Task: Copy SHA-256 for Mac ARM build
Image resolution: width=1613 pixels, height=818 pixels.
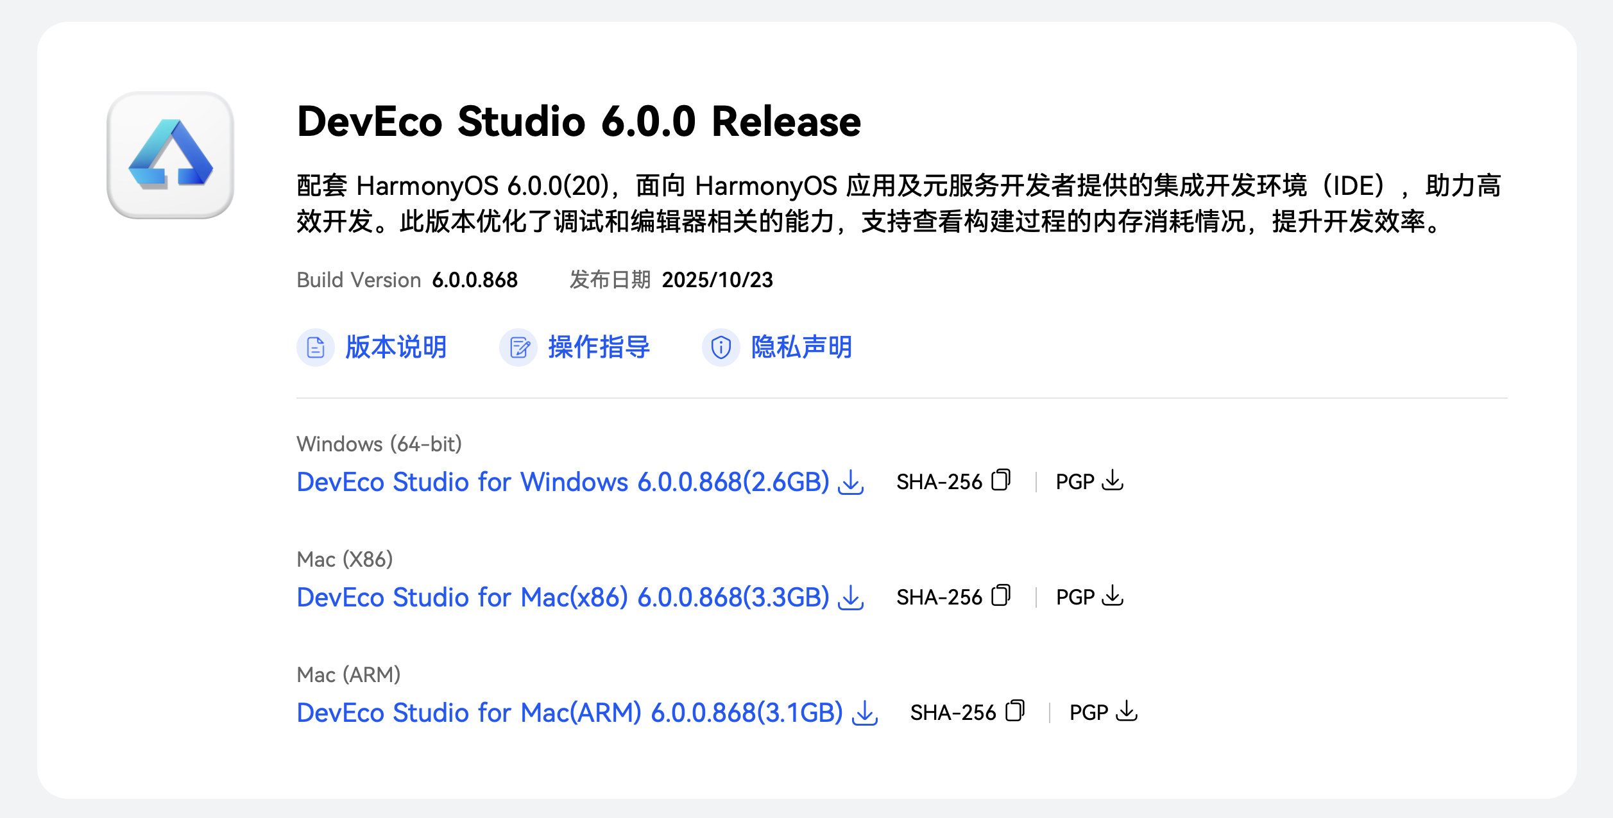Action: 1015,711
